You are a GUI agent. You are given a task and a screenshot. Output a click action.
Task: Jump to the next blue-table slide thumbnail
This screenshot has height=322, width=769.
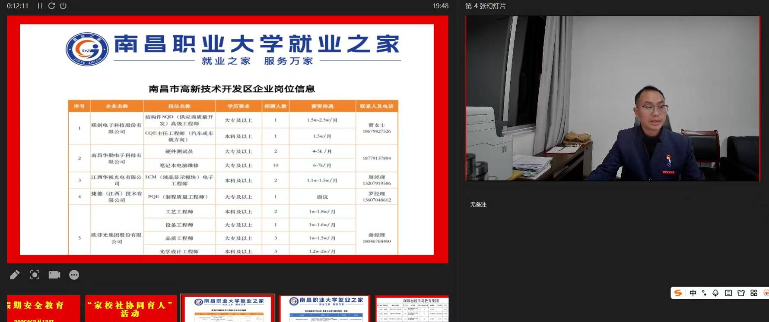[x=324, y=309]
